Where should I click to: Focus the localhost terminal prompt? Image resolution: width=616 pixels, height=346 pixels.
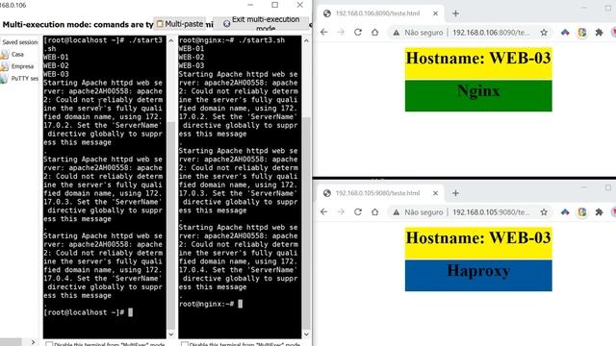pos(89,312)
